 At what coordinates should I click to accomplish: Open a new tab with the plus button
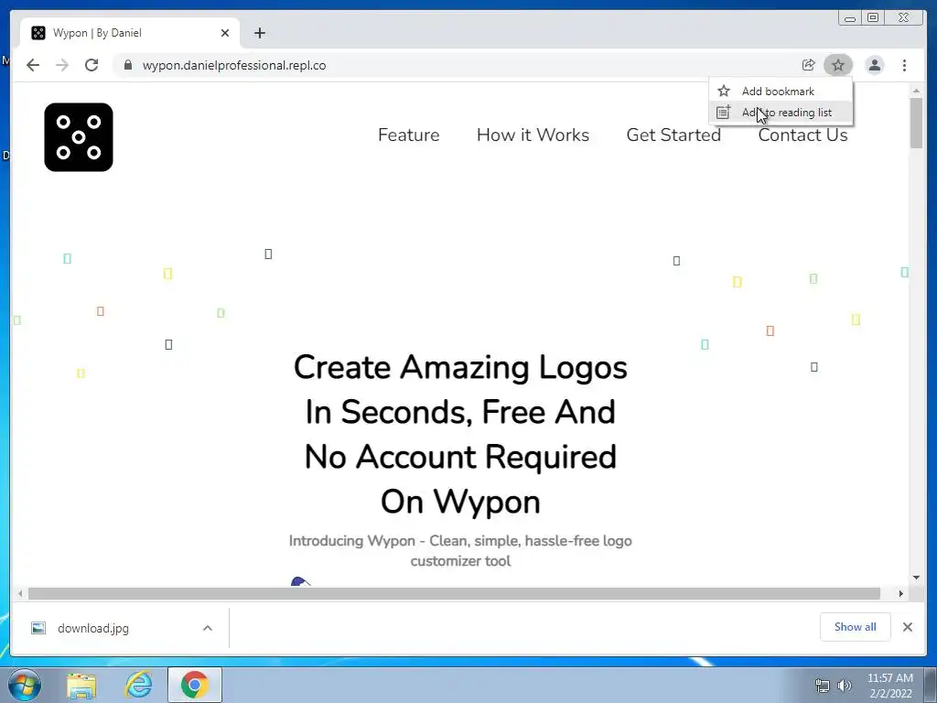pos(259,33)
